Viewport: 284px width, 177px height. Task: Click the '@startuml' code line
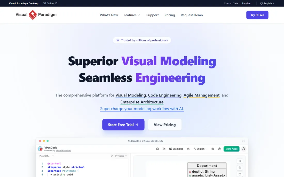tap(54, 163)
